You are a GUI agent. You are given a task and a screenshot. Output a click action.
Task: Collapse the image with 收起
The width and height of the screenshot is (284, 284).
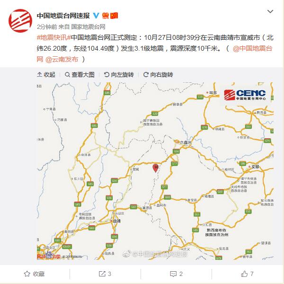[x=46, y=74]
